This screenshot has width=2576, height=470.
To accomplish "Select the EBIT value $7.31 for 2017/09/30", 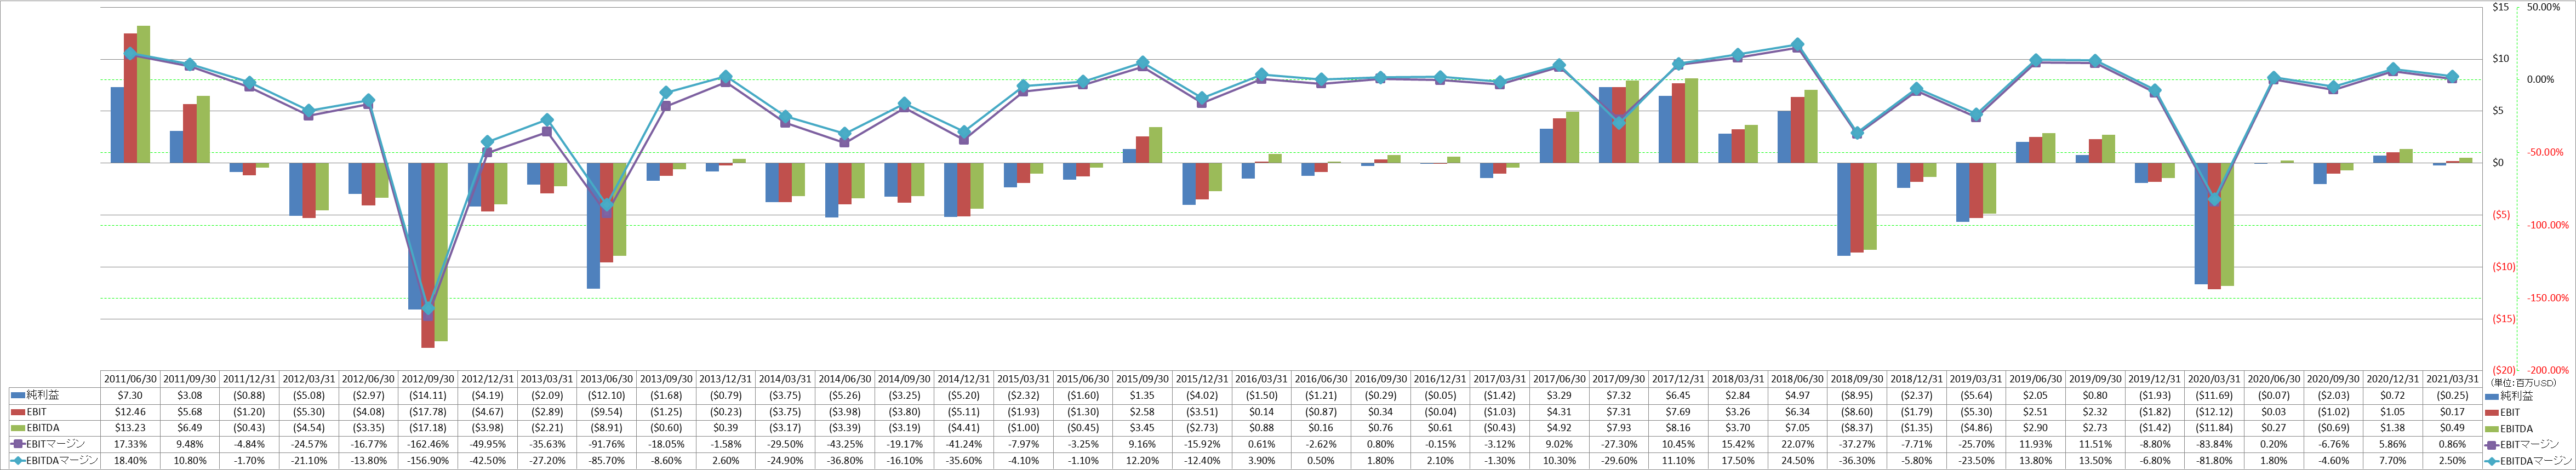I will 1618,412.
